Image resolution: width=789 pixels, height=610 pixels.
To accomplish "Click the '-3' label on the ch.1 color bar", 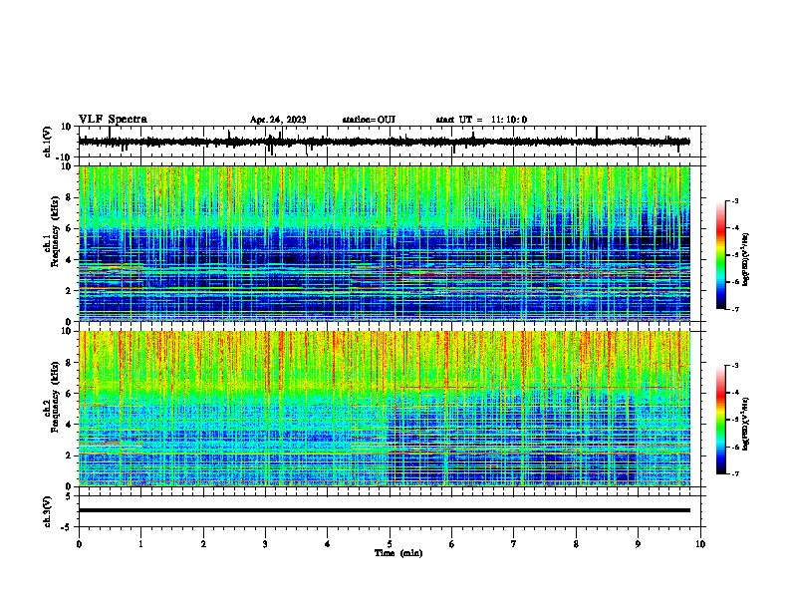I will [734, 200].
